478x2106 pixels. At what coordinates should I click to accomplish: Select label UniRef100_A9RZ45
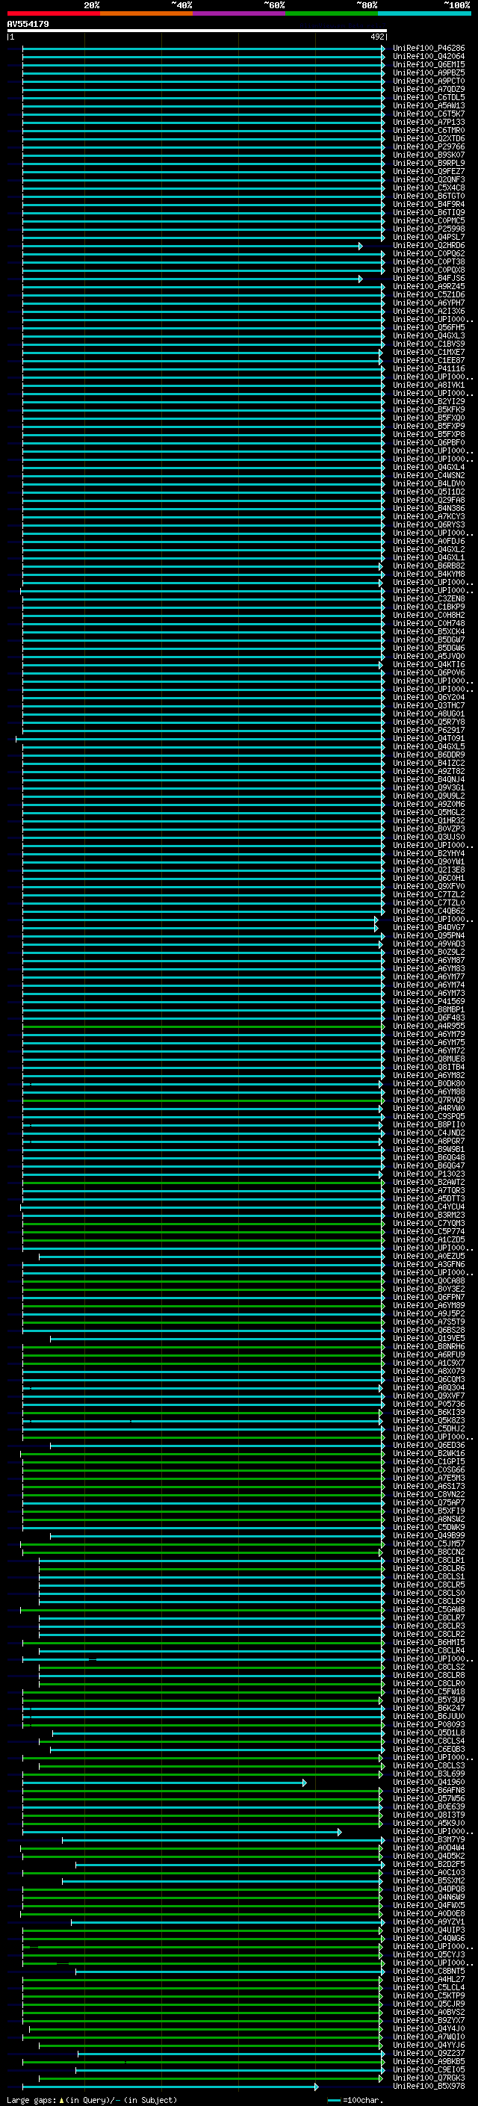pos(428,287)
